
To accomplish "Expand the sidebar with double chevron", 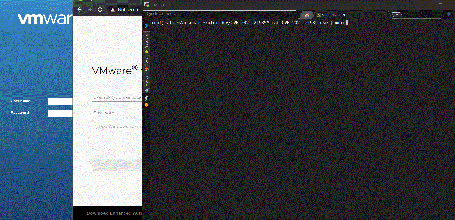I will (147, 26).
